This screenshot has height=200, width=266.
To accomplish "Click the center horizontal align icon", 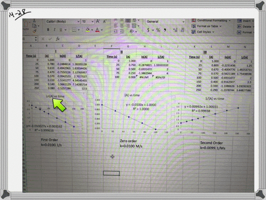I will point(122,26).
